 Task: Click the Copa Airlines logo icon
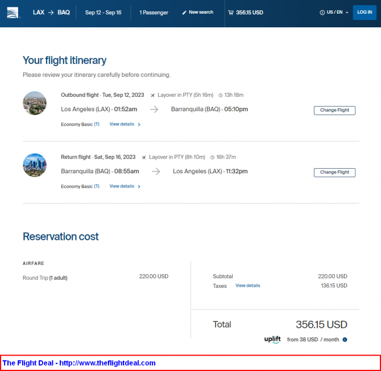click(x=13, y=13)
